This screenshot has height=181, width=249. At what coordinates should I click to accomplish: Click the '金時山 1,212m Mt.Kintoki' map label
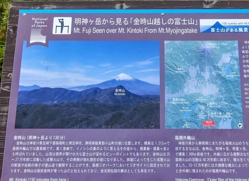(x=218, y=104)
